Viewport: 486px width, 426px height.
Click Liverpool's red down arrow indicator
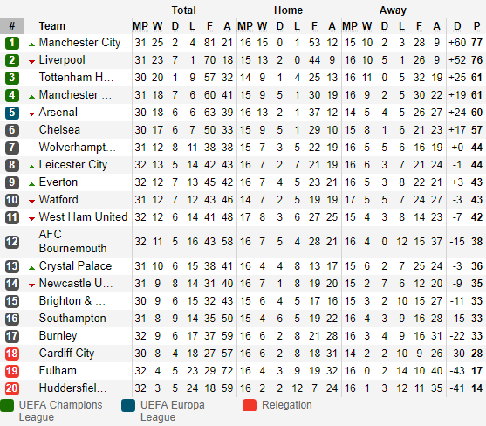point(31,62)
